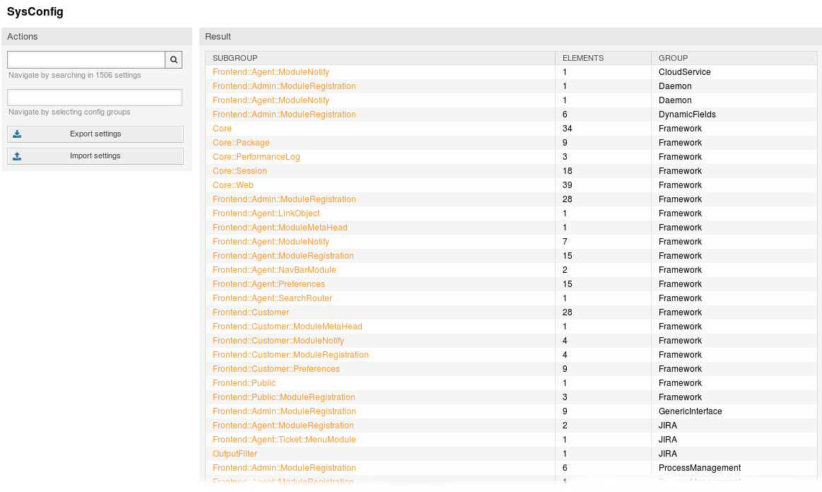Open the Core::Web subgroup
This screenshot has height=492, width=822.
tap(233, 185)
